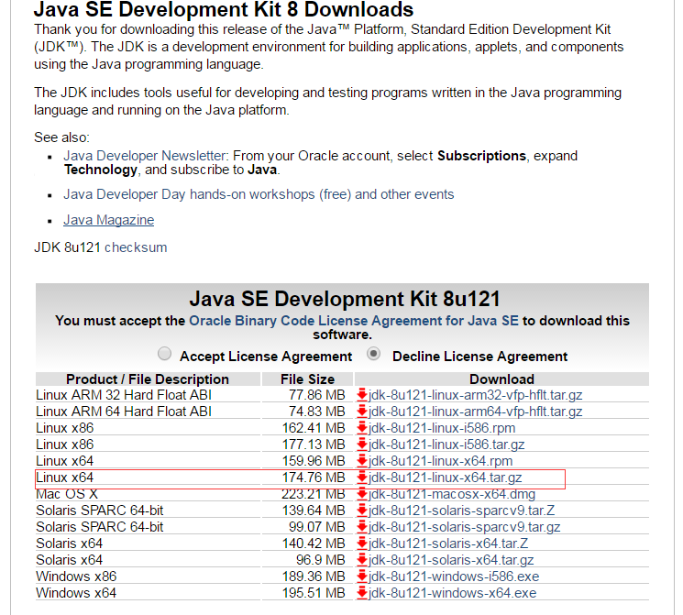Click download arrow icon for jdk-8u121-linux-arm64-vfp-hflt.tar.gz
683x615 pixels.
tap(361, 412)
